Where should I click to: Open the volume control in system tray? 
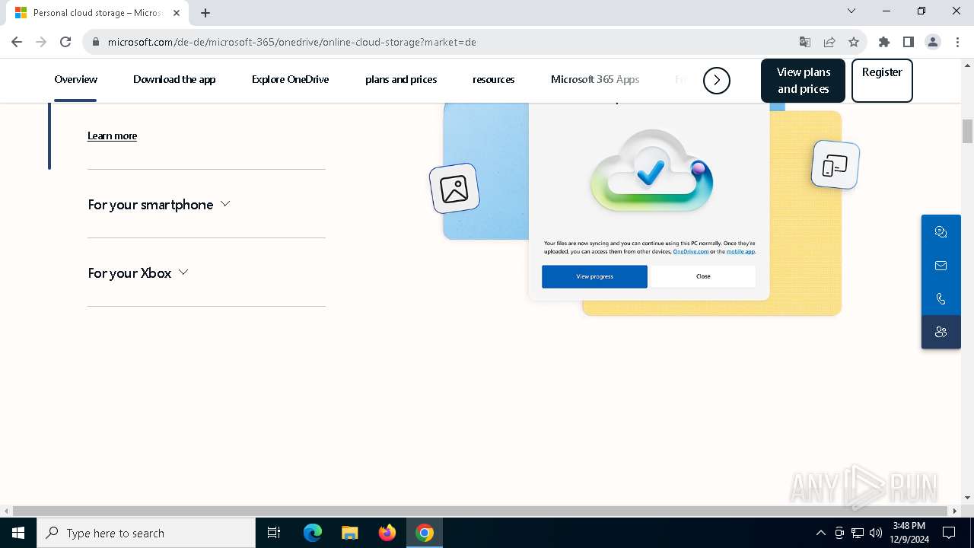tap(876, 533)
